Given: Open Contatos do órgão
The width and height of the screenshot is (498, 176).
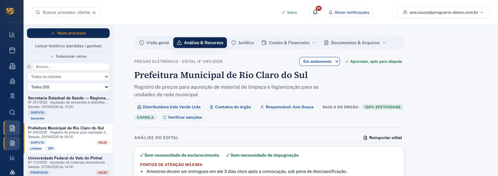Looking at the screenshot, I should pos(230,107).
